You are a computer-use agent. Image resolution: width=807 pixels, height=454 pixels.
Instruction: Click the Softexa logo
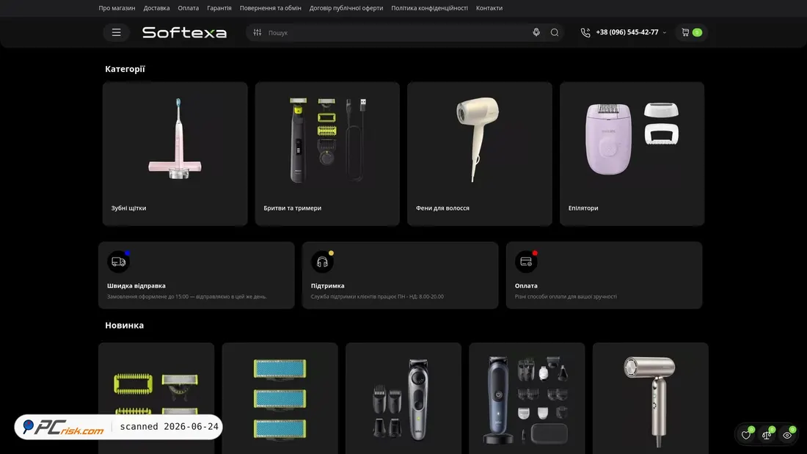pos(184,32)
